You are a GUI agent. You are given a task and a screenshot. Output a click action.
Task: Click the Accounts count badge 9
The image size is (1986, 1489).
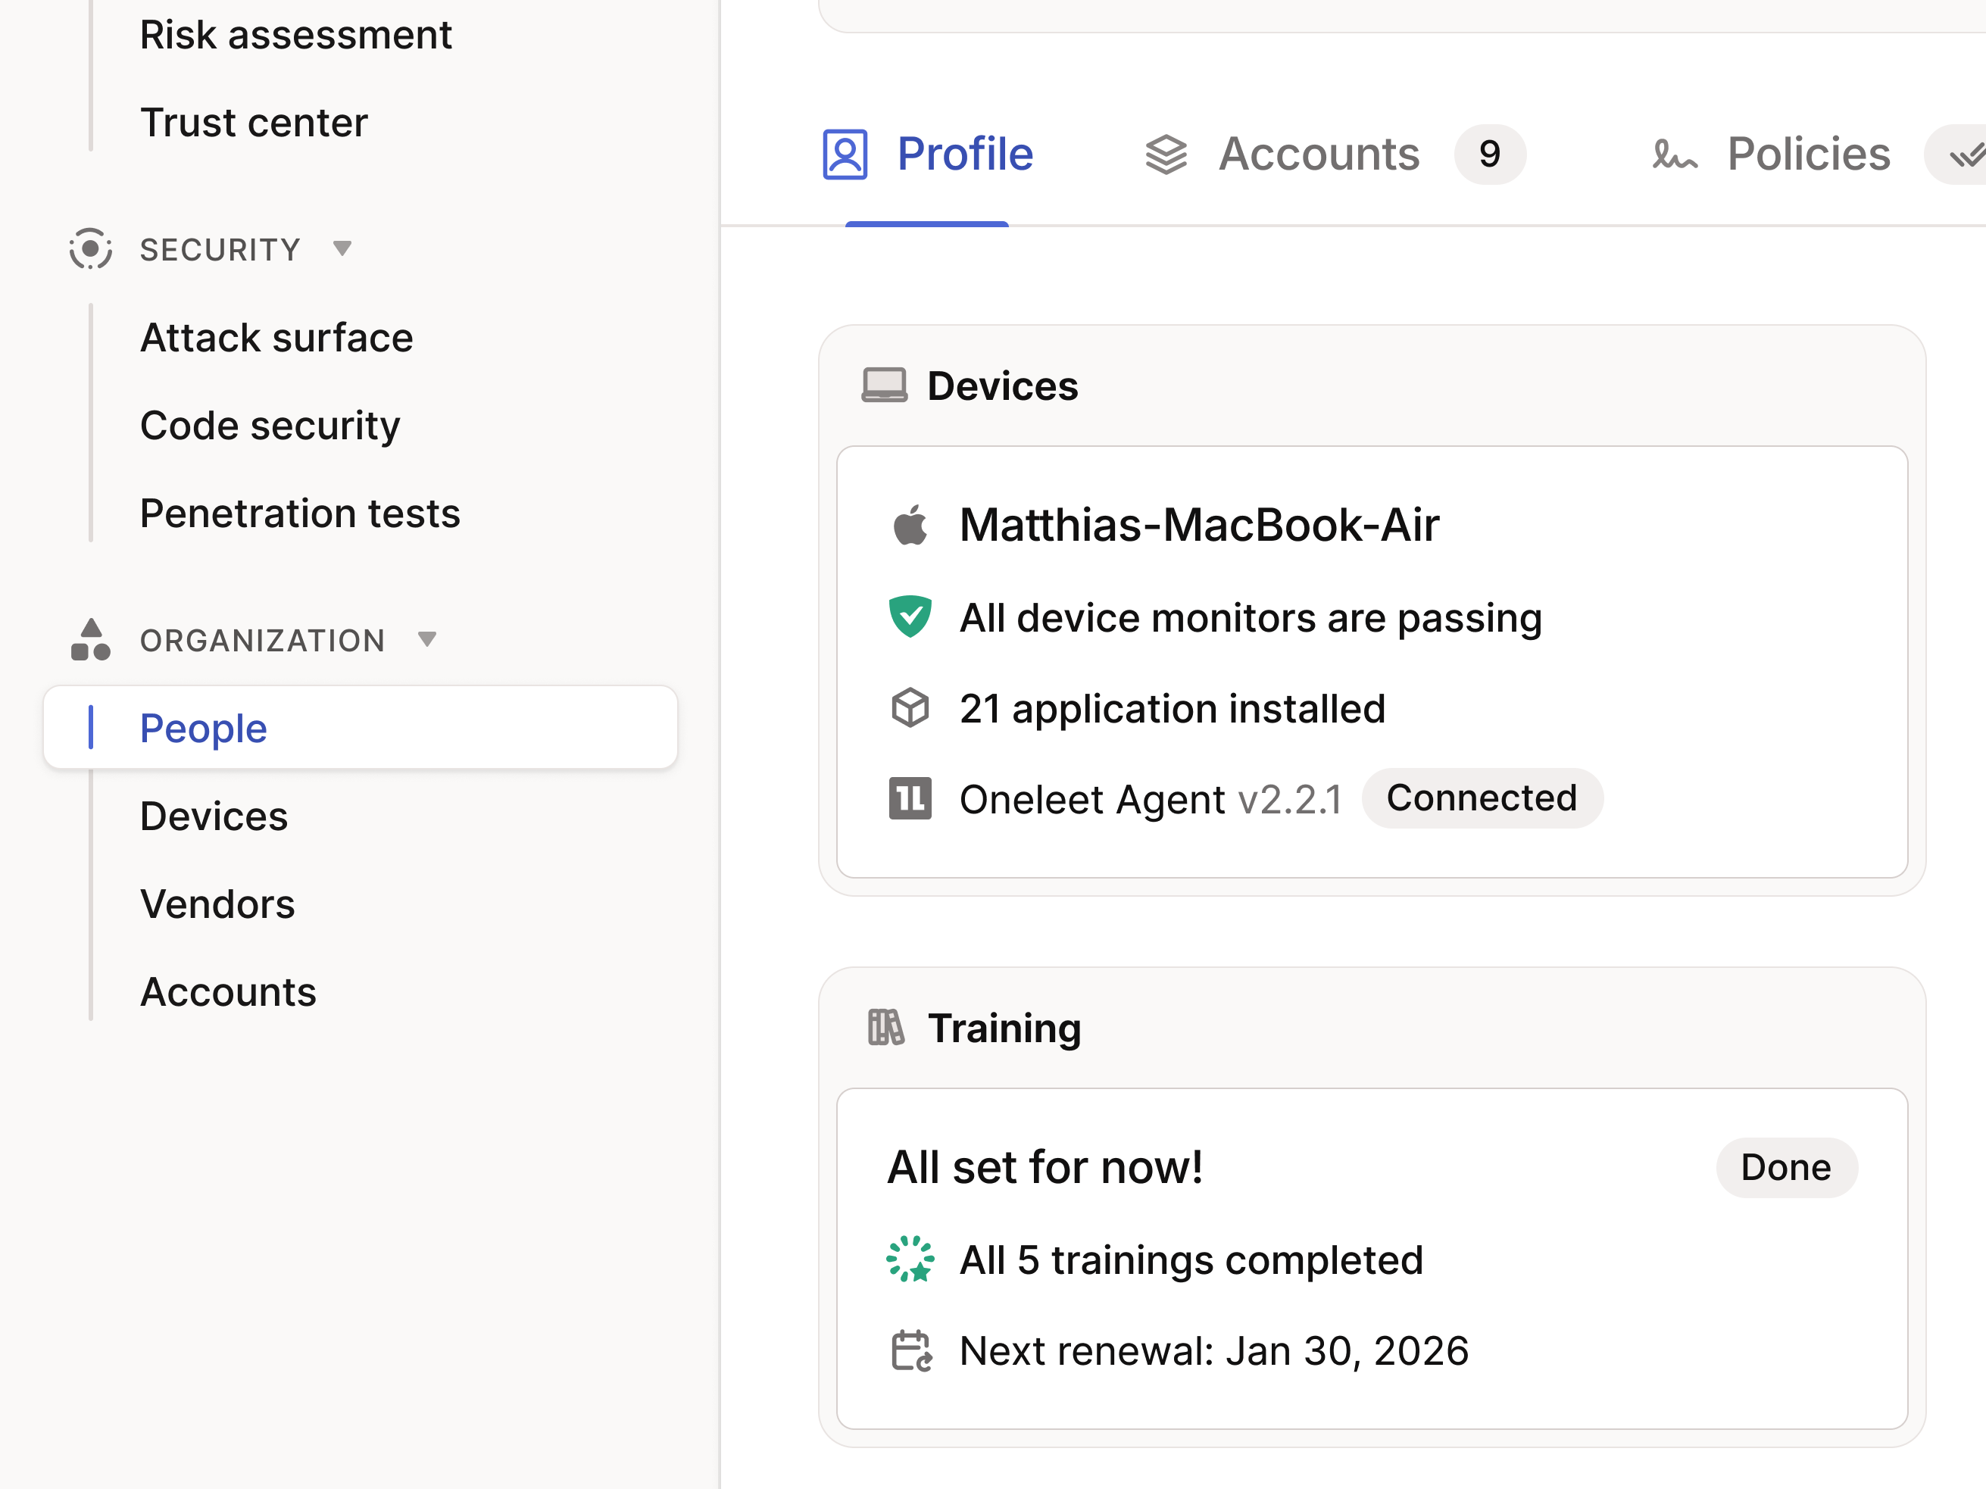click(x=1491, y=155)
